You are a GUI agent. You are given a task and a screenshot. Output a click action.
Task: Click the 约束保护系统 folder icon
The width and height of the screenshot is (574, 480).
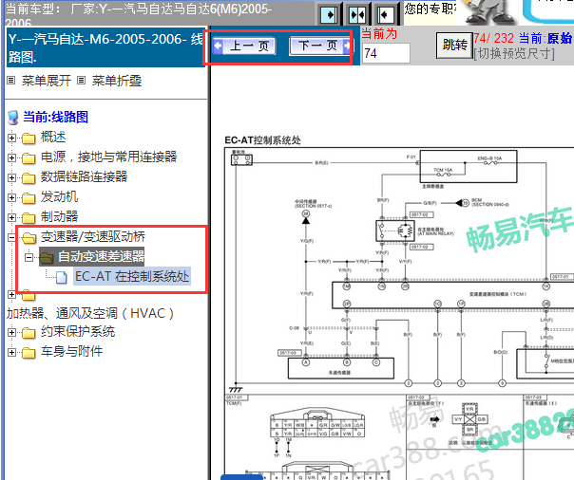(x=29, y=333)
